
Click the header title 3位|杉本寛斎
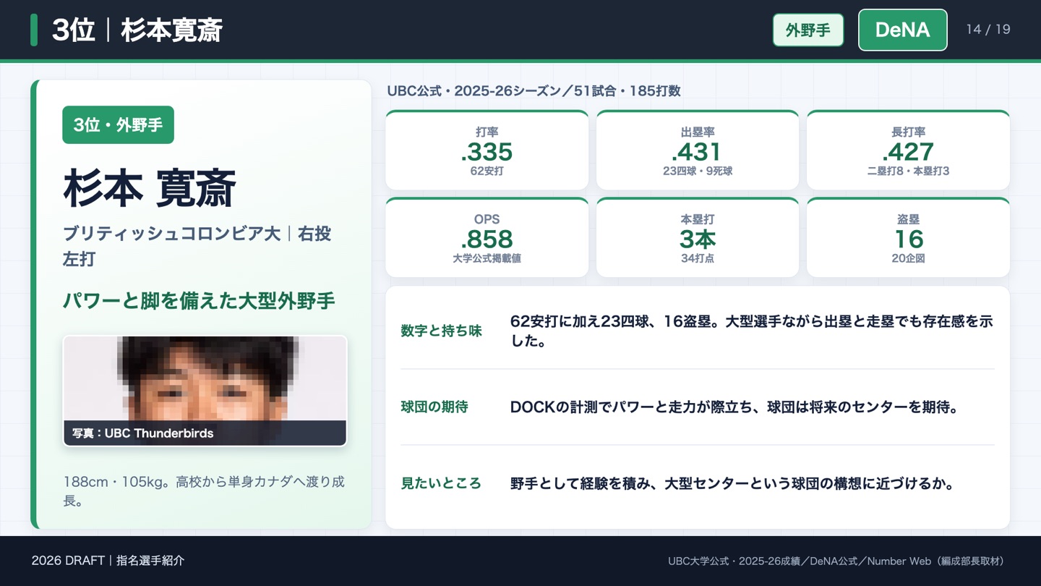click(137, 30)
